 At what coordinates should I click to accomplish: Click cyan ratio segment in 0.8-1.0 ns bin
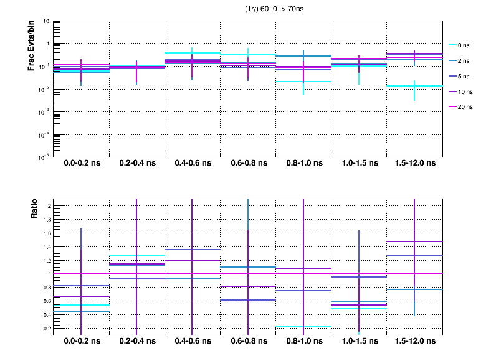[x=303, y=326]
